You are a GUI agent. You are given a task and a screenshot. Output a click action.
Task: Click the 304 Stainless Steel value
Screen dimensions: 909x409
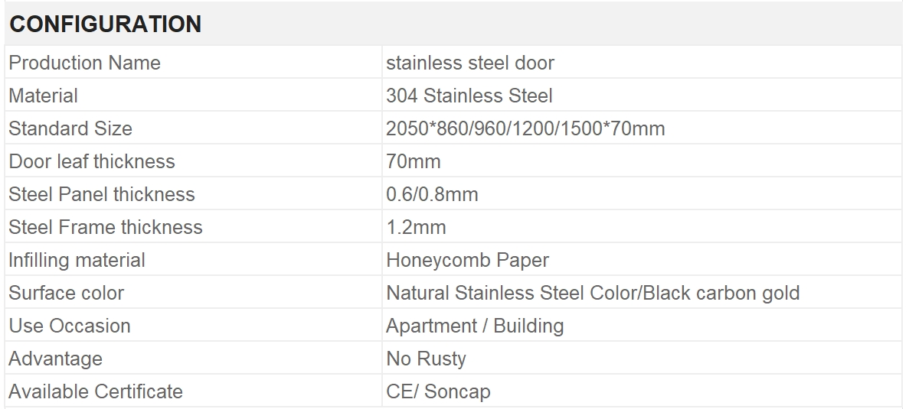(x=469, y=96)
